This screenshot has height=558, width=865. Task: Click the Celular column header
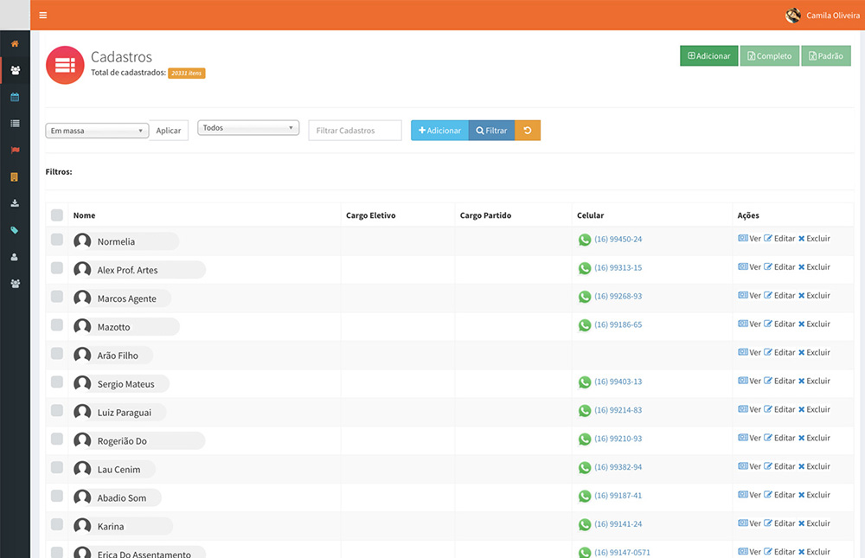[590, 215]
